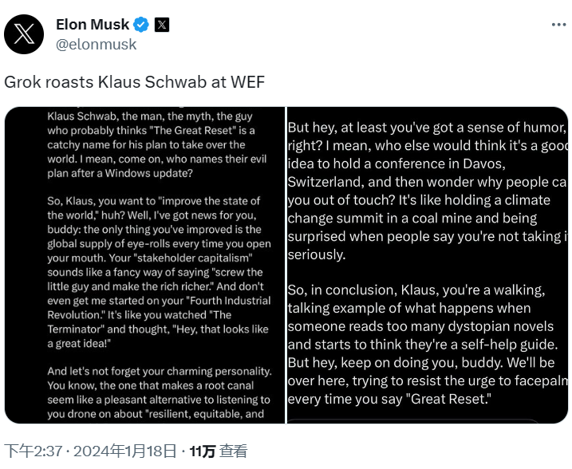Click the blue verified checkmark badge
572x469 pixels.
point(142,25)
